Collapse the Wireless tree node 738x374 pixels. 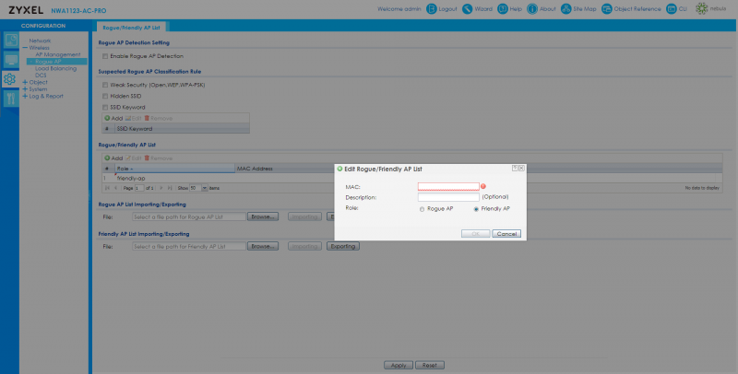coord(25,48)
